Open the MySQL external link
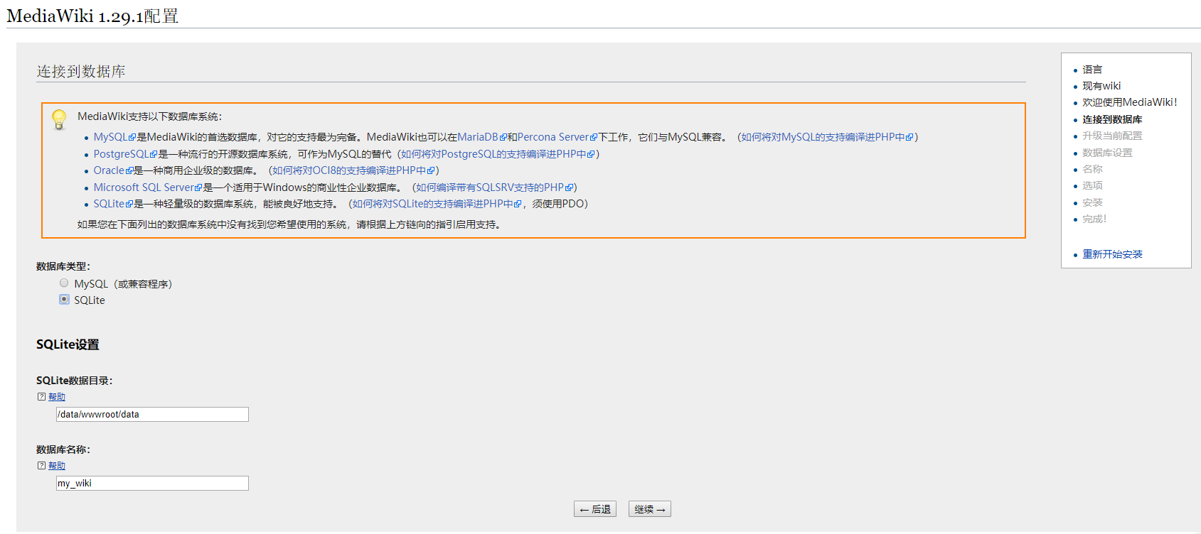1201x534 pixels. pos(114,137)
